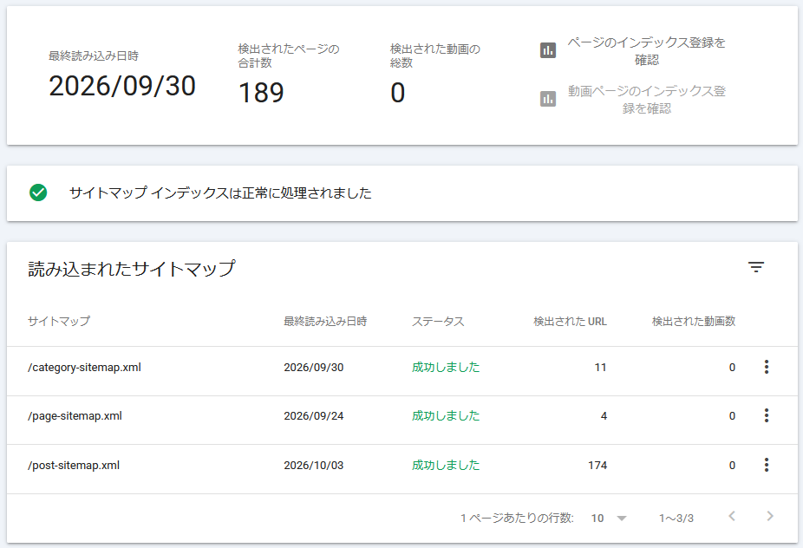Click サイトマップ インデックスは正常に処理されました message
The image size is (803, 548).
pos(220,193)
